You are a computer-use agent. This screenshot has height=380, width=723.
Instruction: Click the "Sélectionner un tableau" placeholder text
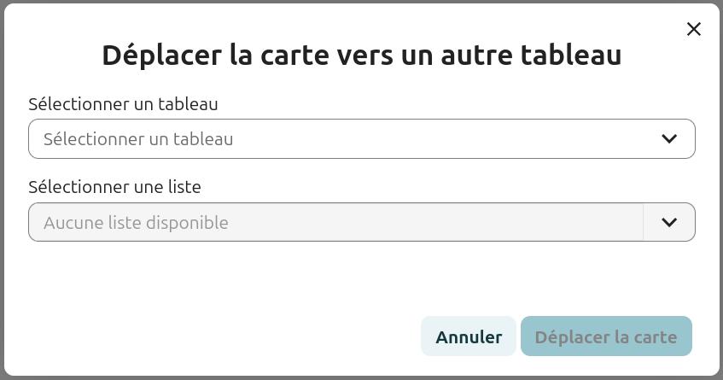point(138,139)
